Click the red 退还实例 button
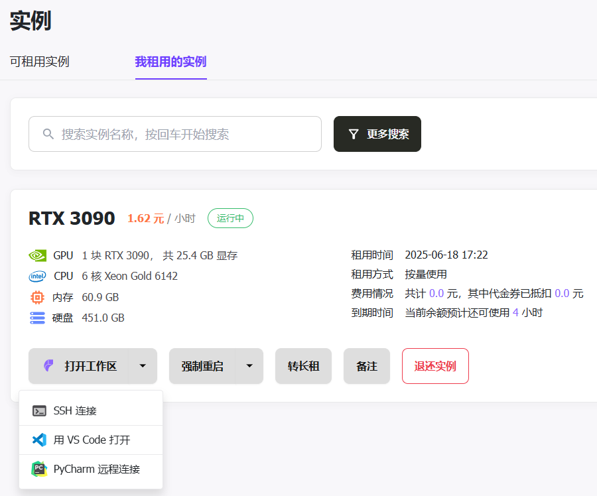The image size is (597, 496). [435, 365]
